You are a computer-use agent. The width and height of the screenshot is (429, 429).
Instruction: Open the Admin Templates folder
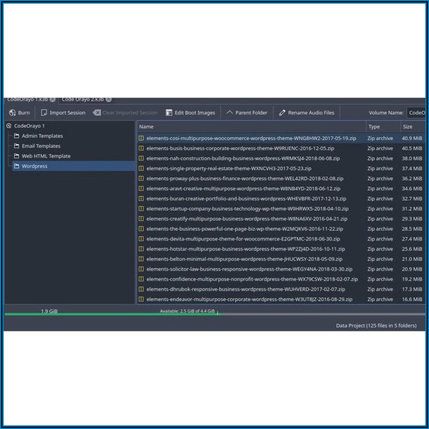42,136
